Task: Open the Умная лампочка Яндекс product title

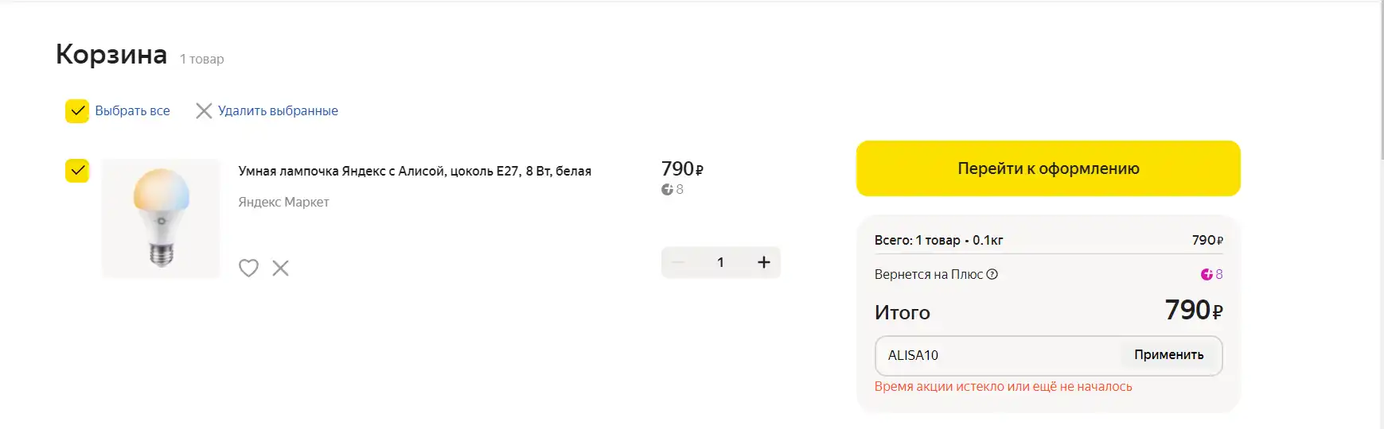Action: 415,171
